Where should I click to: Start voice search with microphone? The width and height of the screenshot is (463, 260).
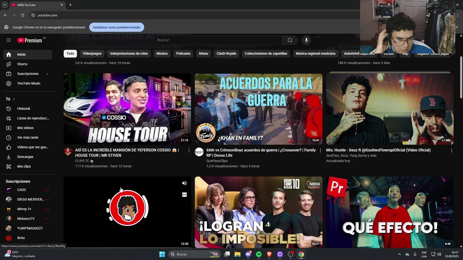pyautogui.click(x=306, y=40)
